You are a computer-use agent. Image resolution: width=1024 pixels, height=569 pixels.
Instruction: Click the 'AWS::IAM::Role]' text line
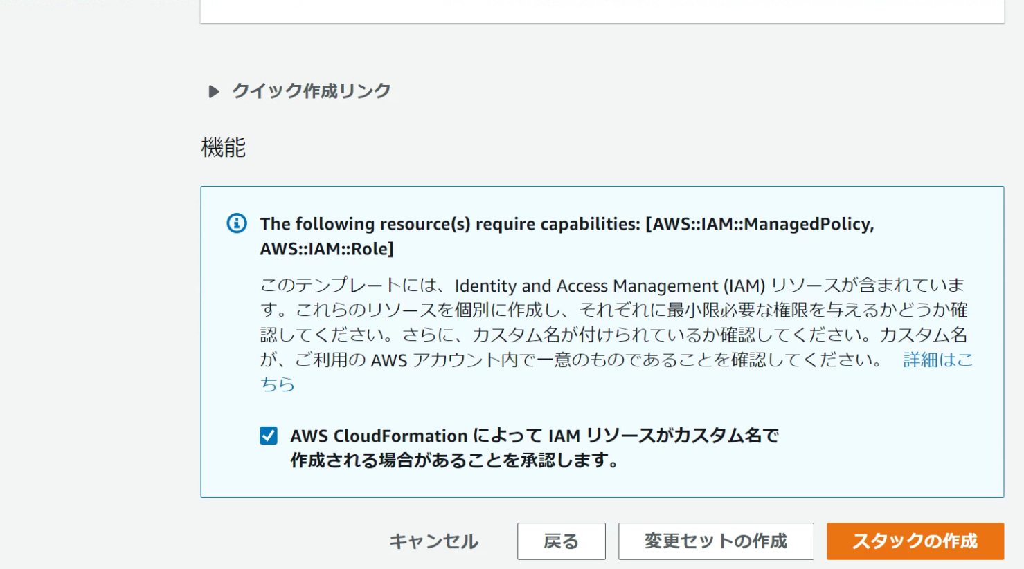click(x=327, y=249)
